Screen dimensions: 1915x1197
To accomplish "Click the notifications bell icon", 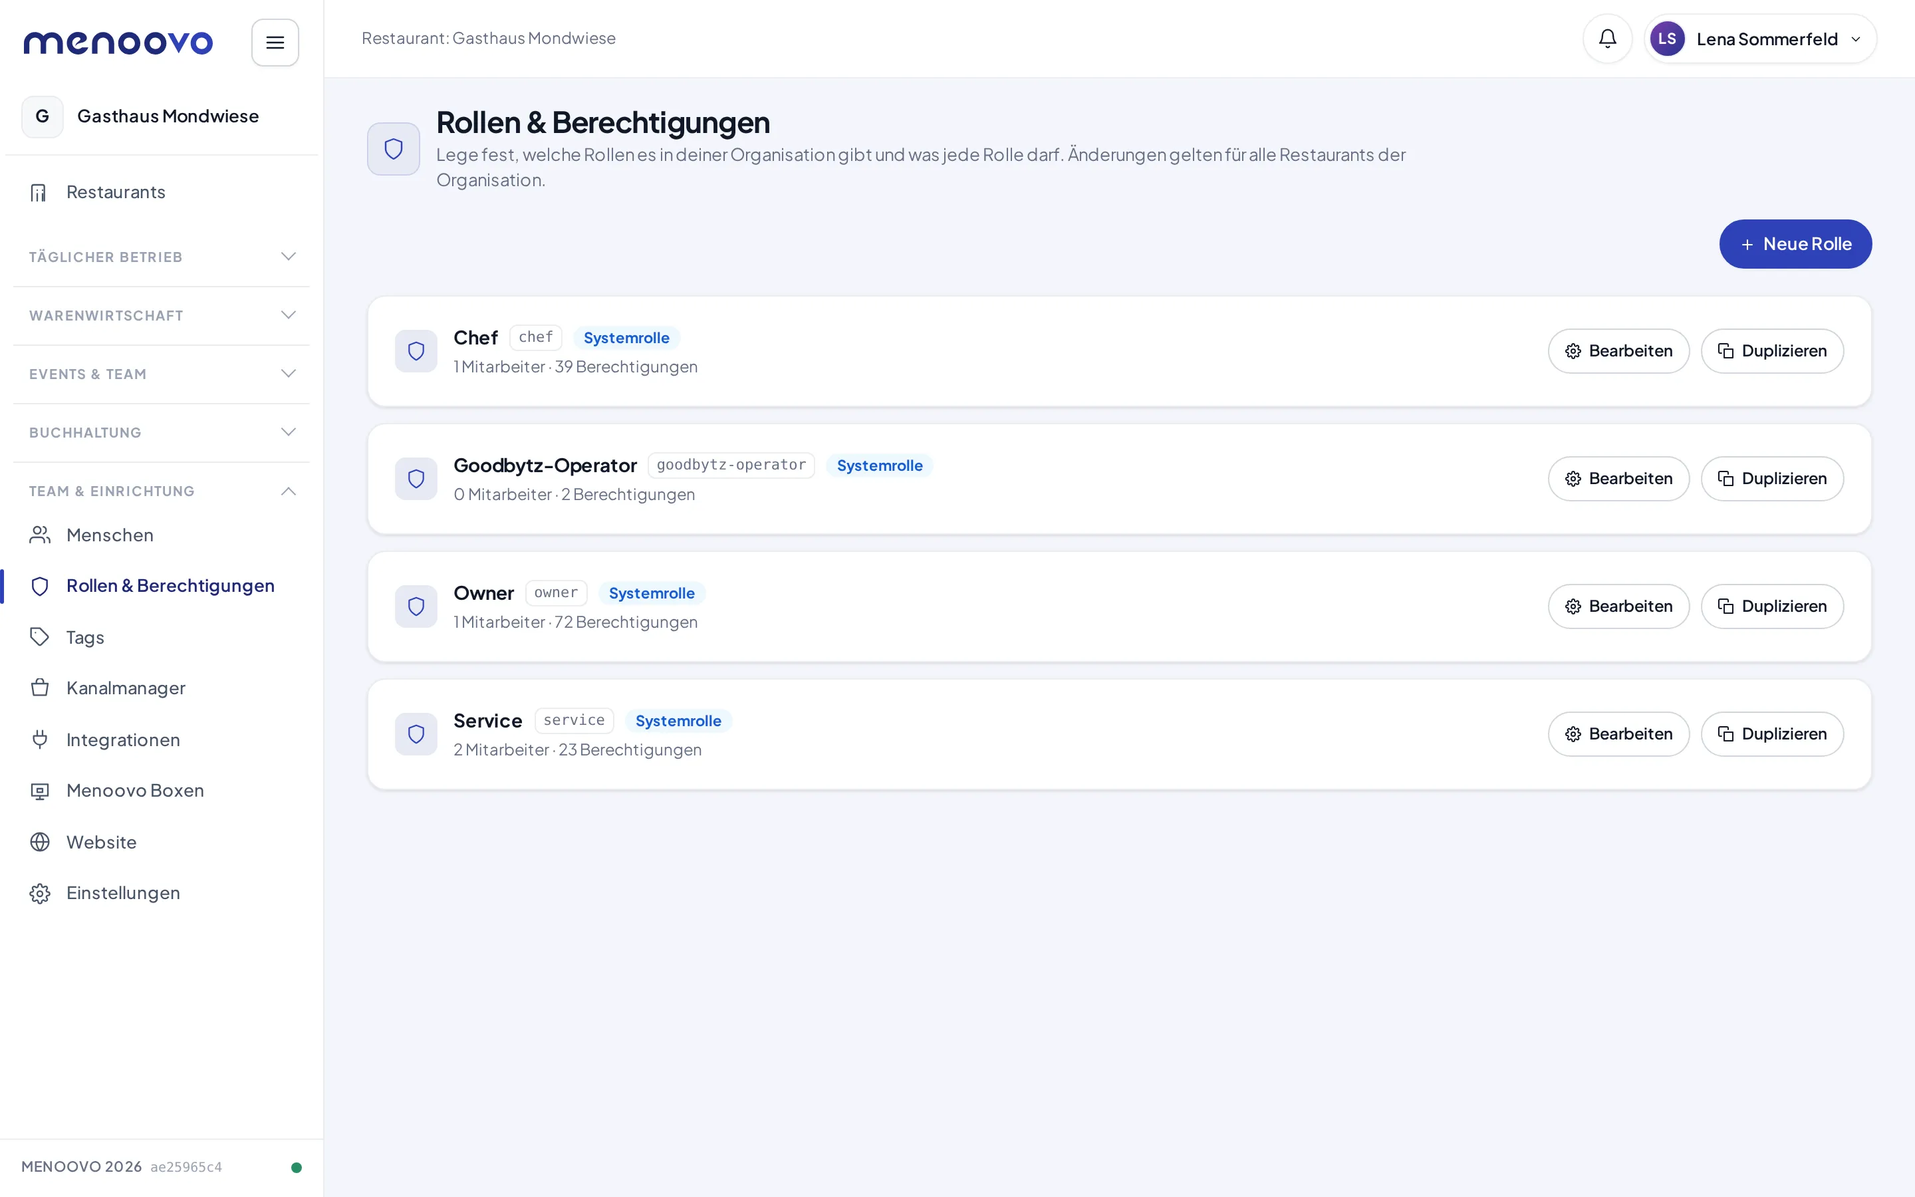I will click(x=1607, y=39).
